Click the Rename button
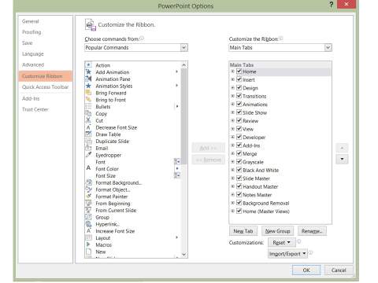This screenshot has width=378, height=283. (x=312, y=231)
